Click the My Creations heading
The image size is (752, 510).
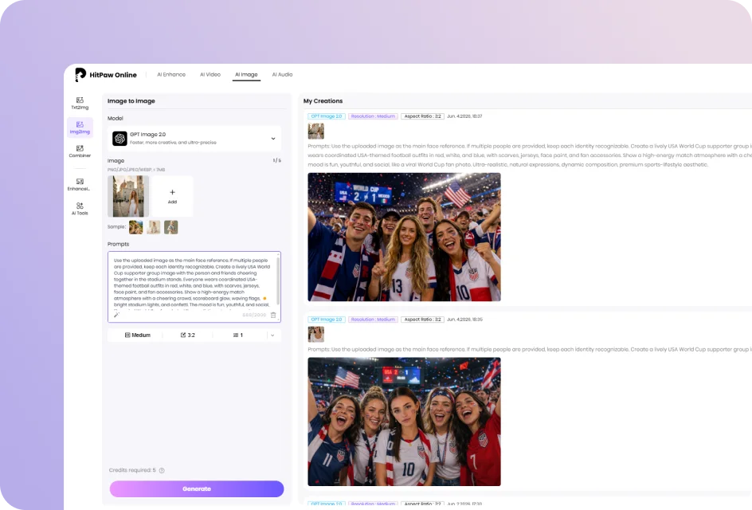[323, 100]
